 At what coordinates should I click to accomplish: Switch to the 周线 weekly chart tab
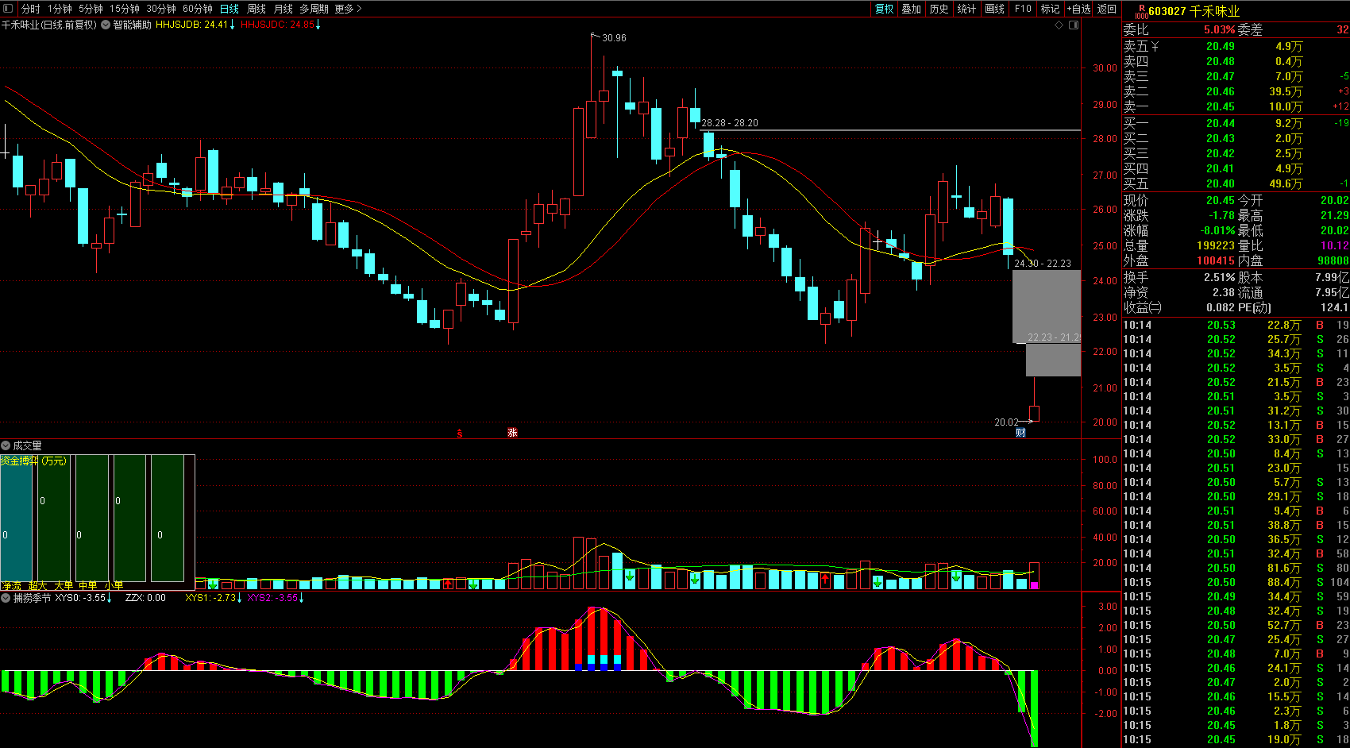pyautogui.click(x=256, y=9)
